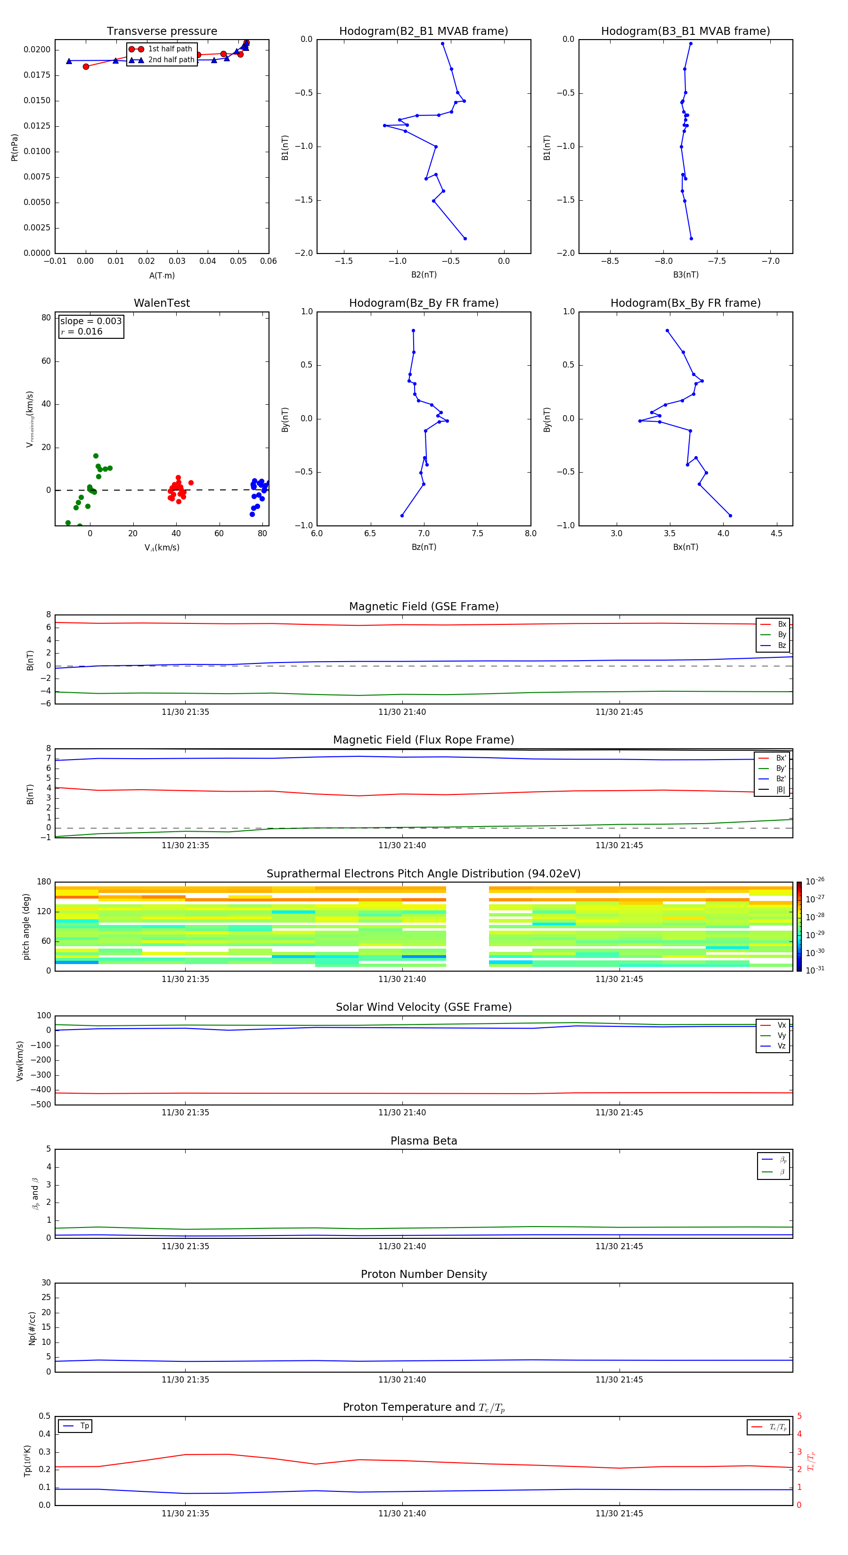The height and width of the screenshot is (1555, 848).
Task: Click the "Proton Number Density" title
Action: (424, 1274)
